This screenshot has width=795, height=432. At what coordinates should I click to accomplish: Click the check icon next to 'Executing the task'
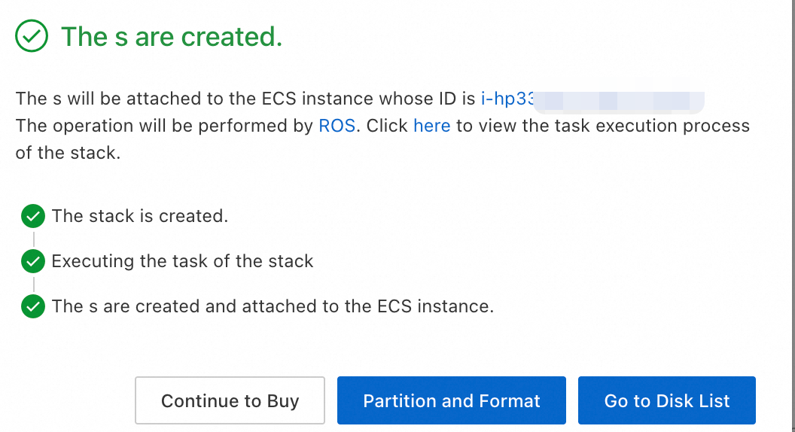(x=33, y=262)
